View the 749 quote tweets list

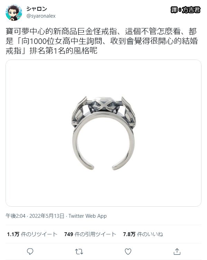(x=90, y=234)
